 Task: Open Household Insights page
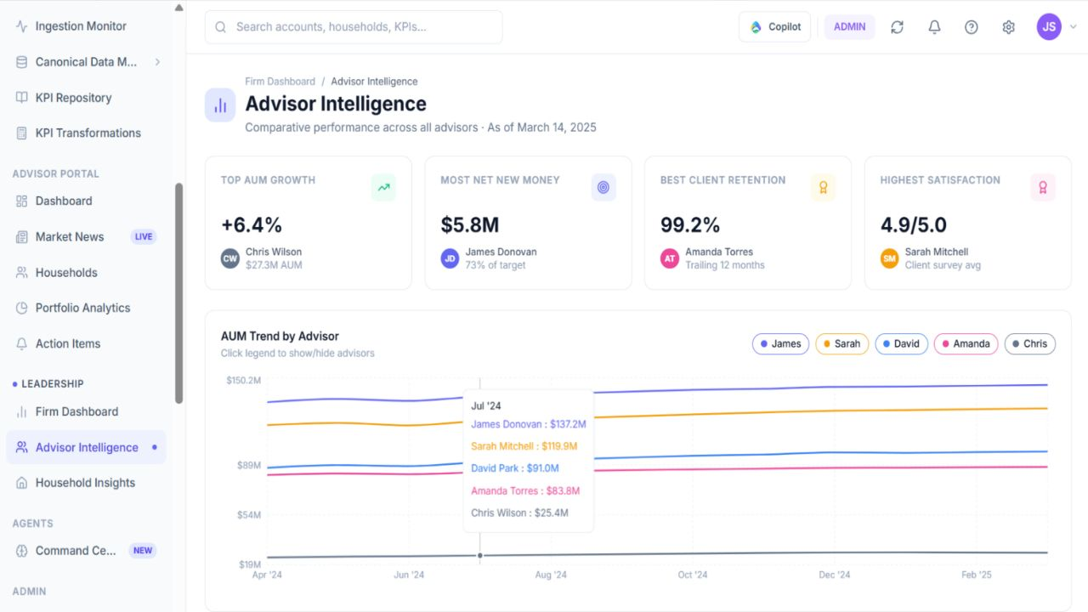(86, 483)
